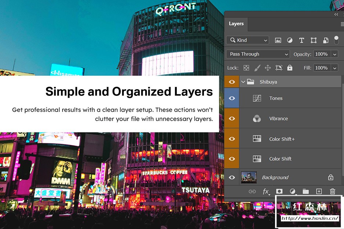
Task: Filter layers by type layer icon
Action: (301, 40)
